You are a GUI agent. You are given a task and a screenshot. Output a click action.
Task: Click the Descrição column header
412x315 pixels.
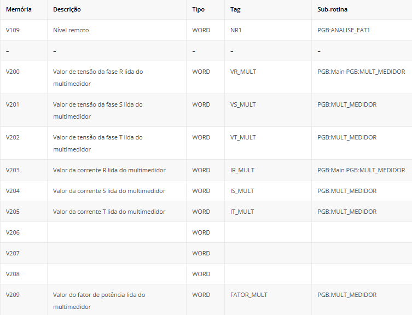pos(67,10)
